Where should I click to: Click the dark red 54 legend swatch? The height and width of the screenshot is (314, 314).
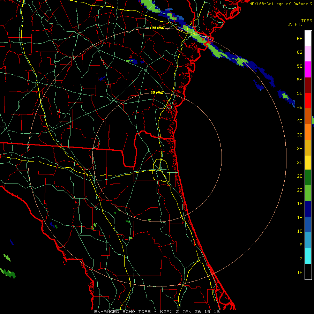click(308, 85)
